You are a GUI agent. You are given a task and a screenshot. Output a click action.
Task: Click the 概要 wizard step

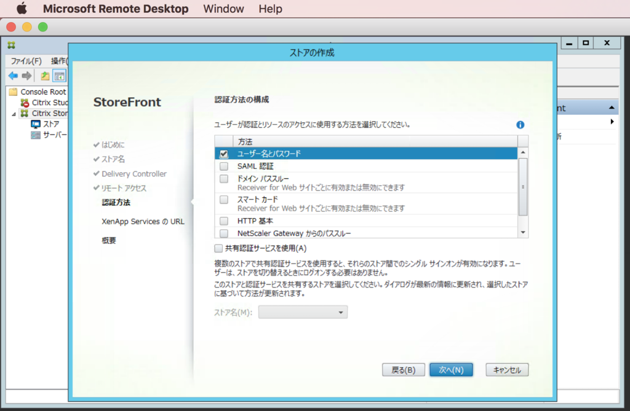tap(108, 240)
